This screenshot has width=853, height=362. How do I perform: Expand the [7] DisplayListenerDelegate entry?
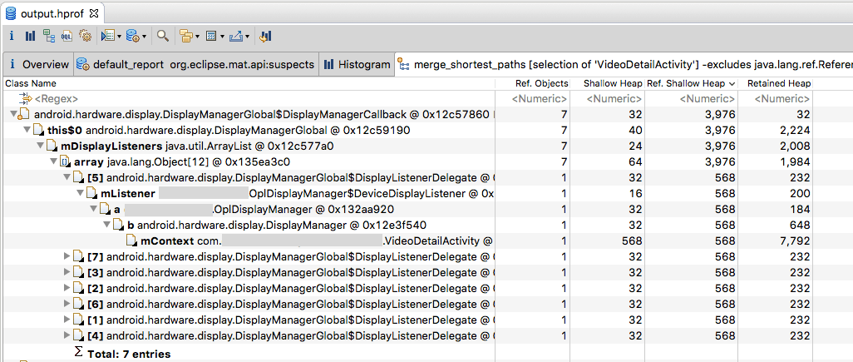(x=68, y=256)
